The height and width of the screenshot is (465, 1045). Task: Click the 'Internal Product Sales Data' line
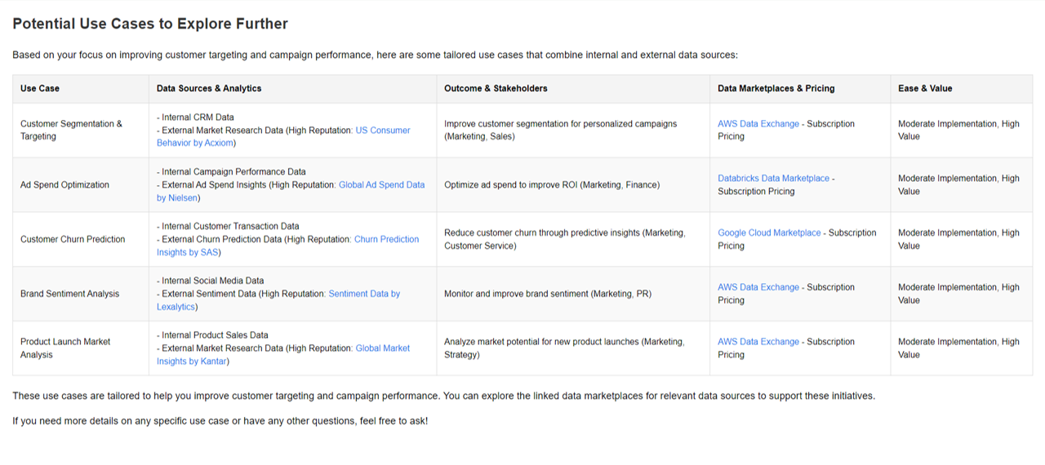click(x=212, y=335)
